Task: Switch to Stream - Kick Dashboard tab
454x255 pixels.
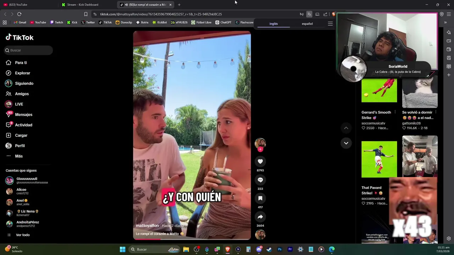Action: point(83,5)
